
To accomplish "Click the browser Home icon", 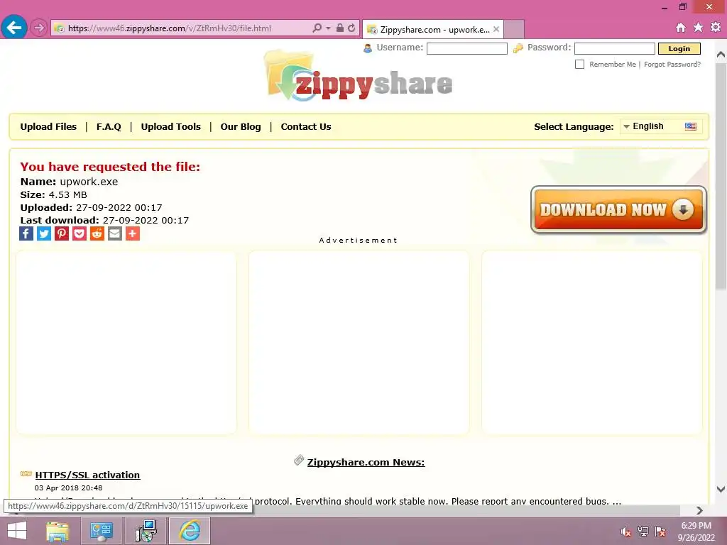I will (x=681, y=28).
